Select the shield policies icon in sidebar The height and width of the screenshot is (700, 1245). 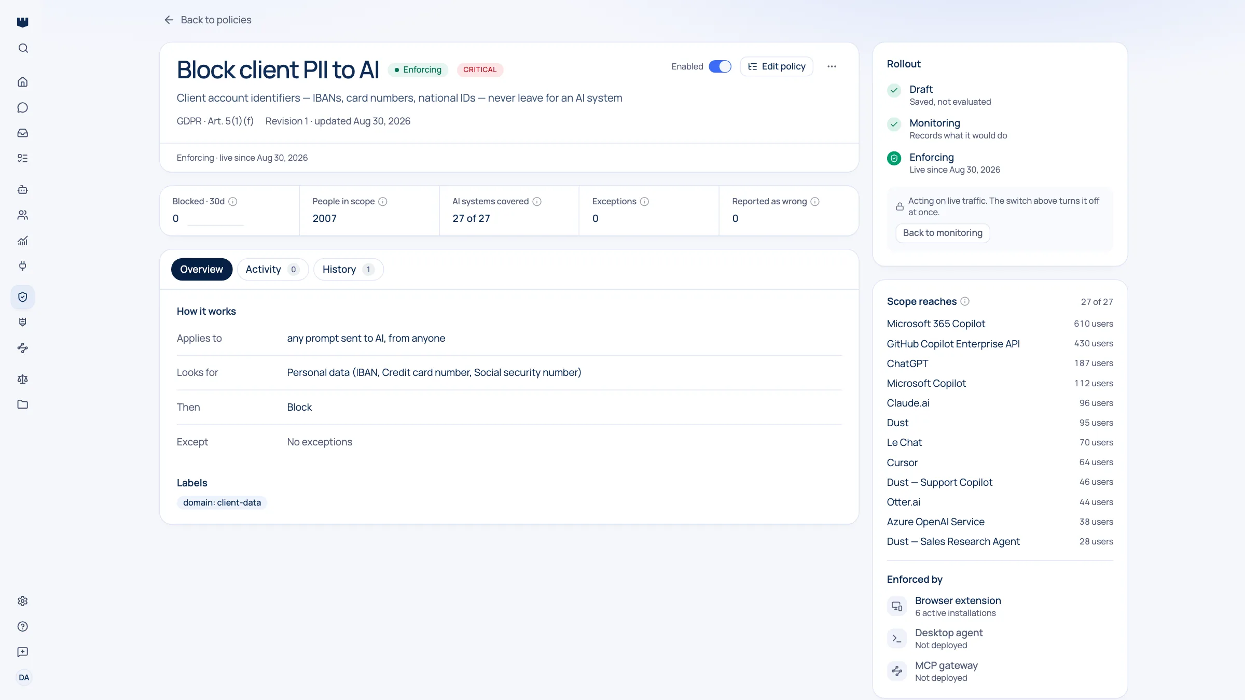[23, 297]
